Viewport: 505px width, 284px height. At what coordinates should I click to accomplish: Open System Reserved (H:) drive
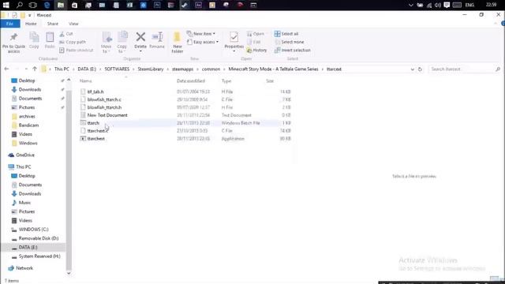tap(39, 256)
